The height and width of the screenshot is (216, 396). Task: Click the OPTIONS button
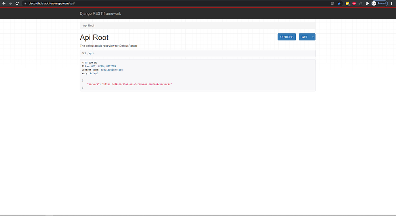click(287, 37)
